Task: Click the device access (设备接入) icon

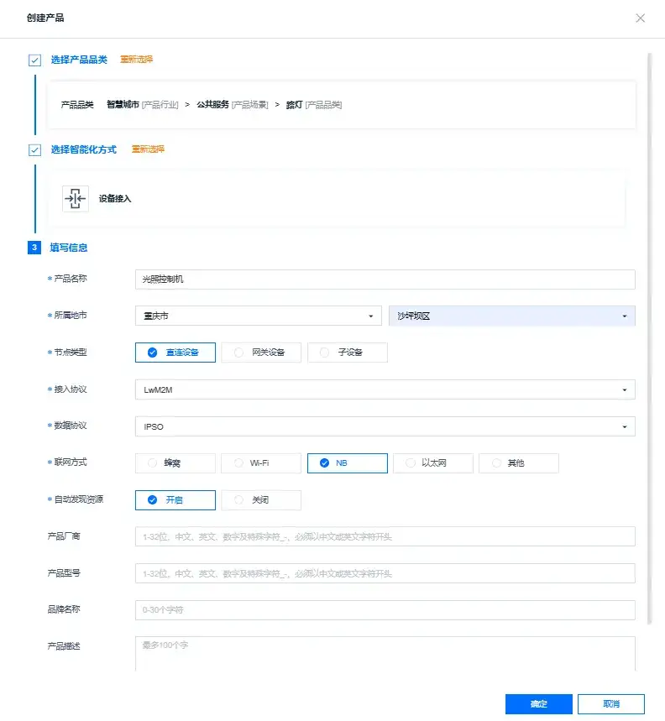Action: tap(76, 199)
